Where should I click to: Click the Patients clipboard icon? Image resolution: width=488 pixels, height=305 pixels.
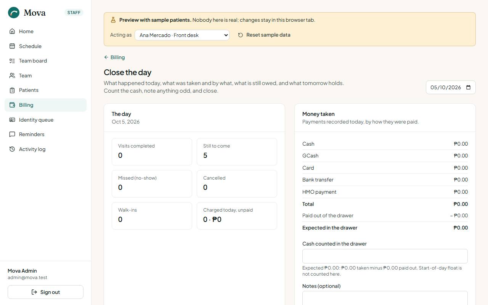click(x=12, y=90)
